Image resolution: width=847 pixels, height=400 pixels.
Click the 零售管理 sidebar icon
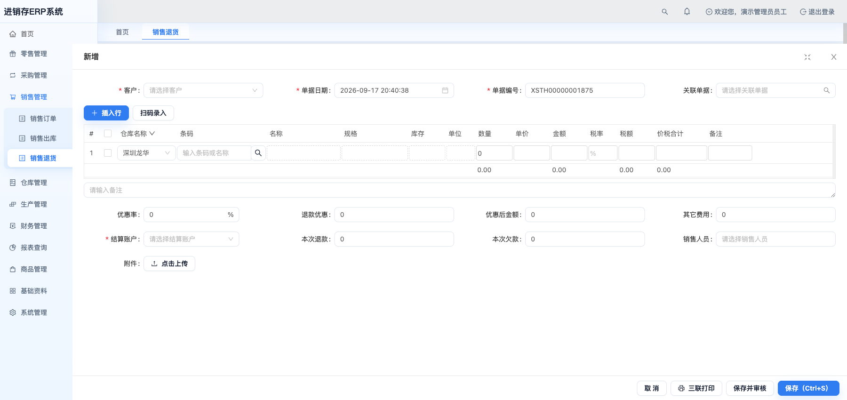tap(13, 54)
